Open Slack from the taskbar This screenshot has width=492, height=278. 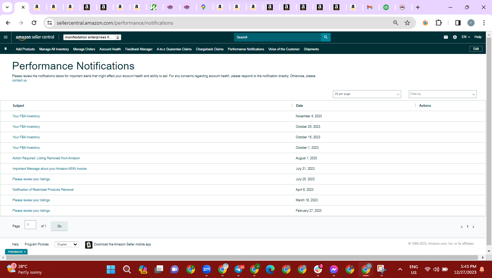click(318, 269)
